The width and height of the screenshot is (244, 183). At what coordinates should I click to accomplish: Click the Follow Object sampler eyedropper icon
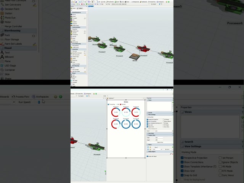click(170, 154)
